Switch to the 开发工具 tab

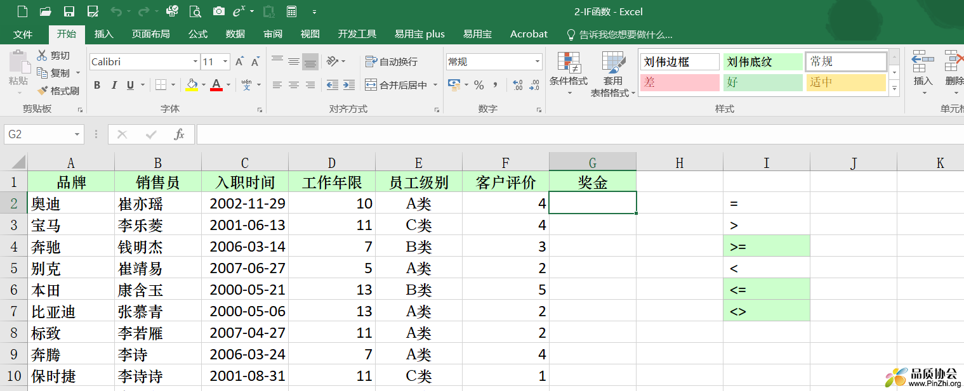(357, 34)
